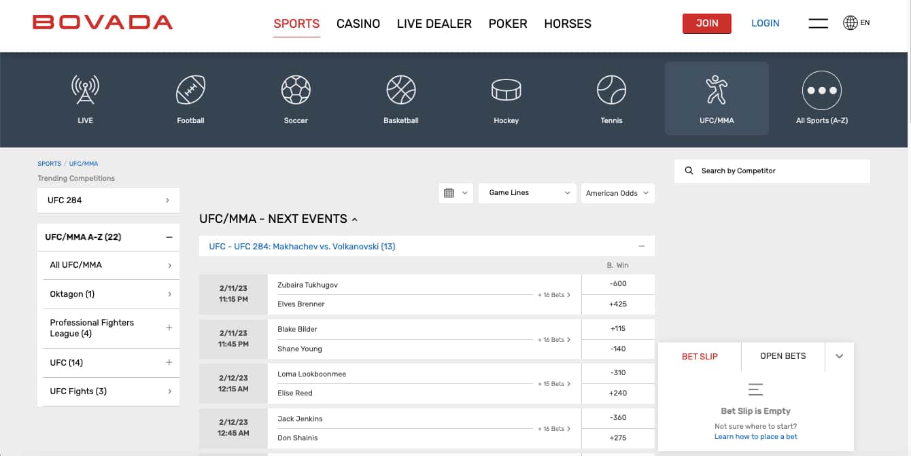Viewport: 911px width, 456px height.
Task: Bet on Shane Young at -140
Action: (619, 349)
